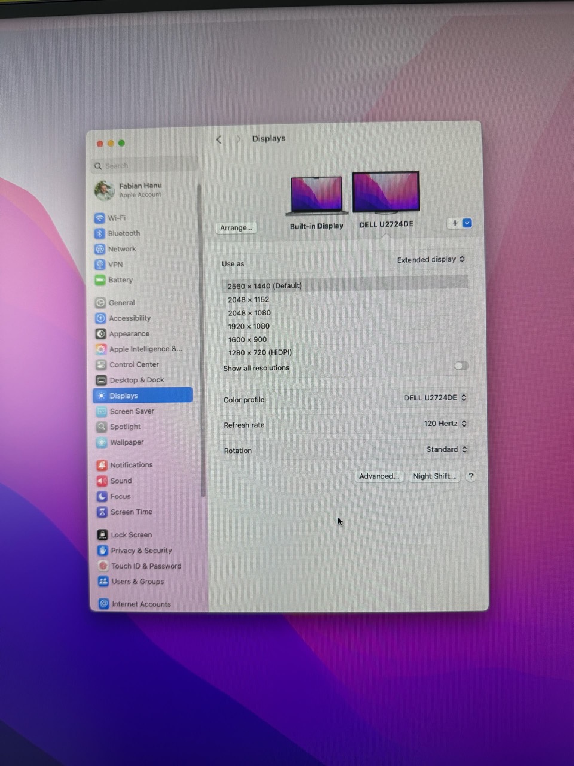Image resolution: width=574 pixels, height=766 pixels.
Task: Open Night Shift... settings button
Action: coord(434,476)
